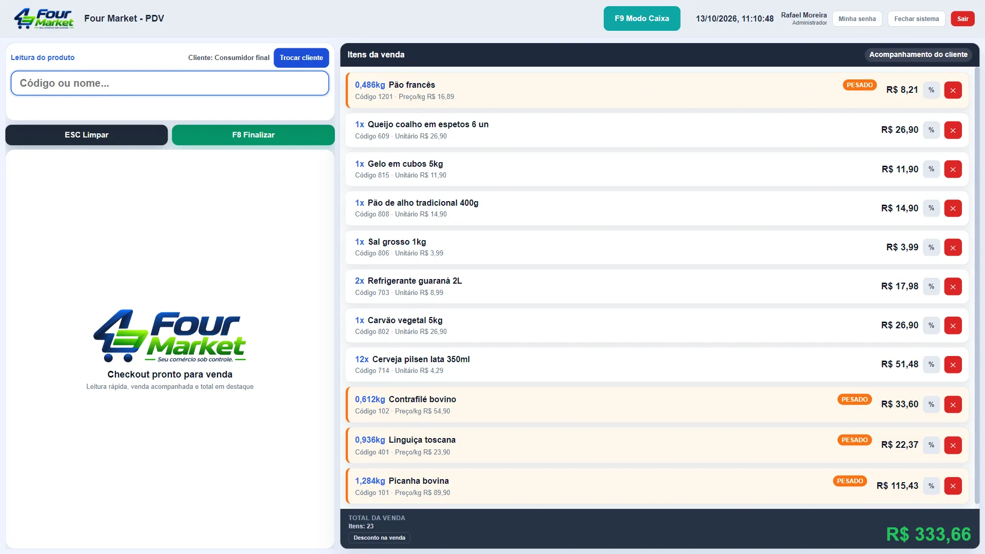Viewport: 985px width, 554px height.
Task: Click the R$ 333,66 sale total
Action: pyautogui.click(x=928, y=535)
